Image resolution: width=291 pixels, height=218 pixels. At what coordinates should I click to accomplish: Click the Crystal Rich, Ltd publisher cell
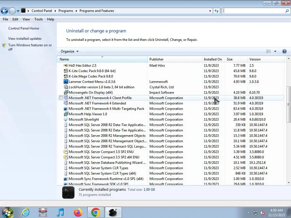[x=161, y=87]
